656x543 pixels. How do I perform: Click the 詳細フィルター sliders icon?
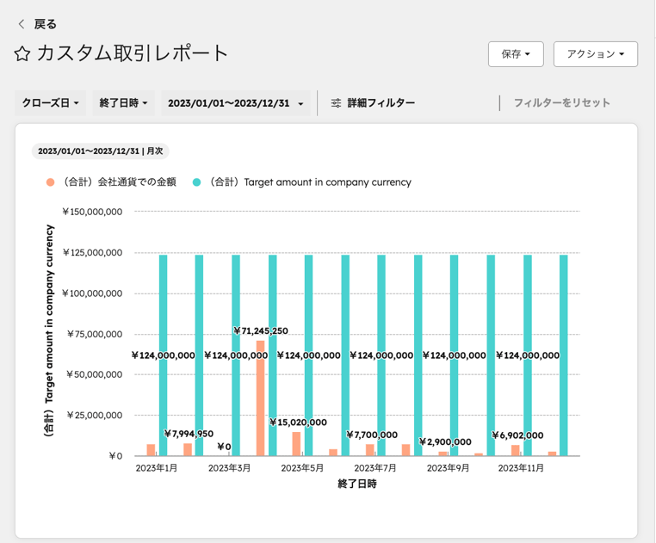(336, 103)
